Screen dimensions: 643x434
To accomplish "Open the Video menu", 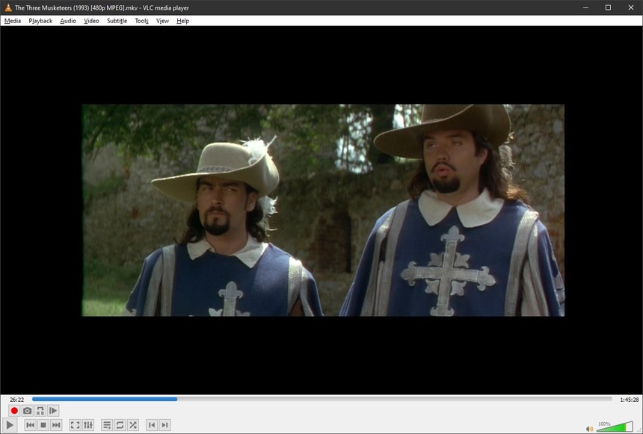I will pos(91,21).
